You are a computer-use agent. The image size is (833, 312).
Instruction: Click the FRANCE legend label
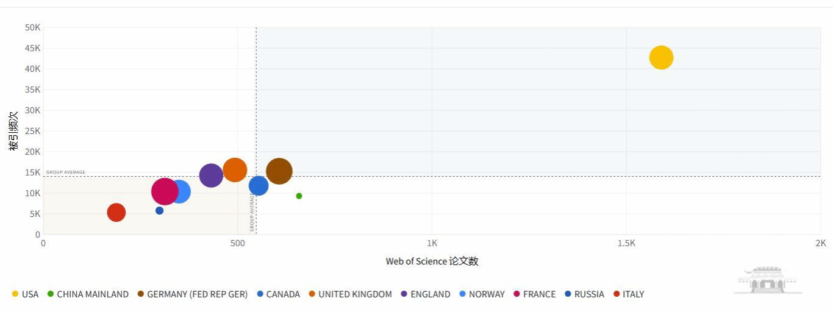(x=539, y=294)
